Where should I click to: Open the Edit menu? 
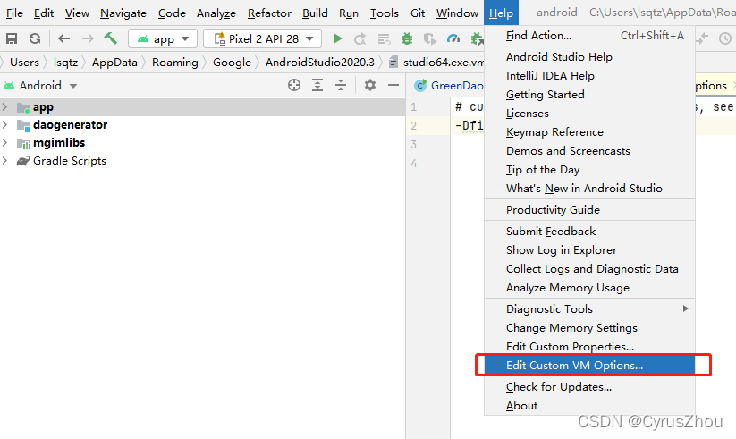[44, 13]
